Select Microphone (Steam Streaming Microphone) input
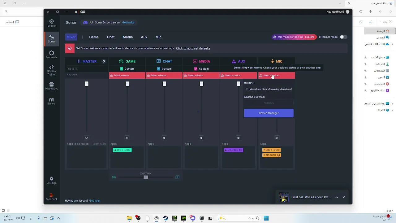 point(269,89)
